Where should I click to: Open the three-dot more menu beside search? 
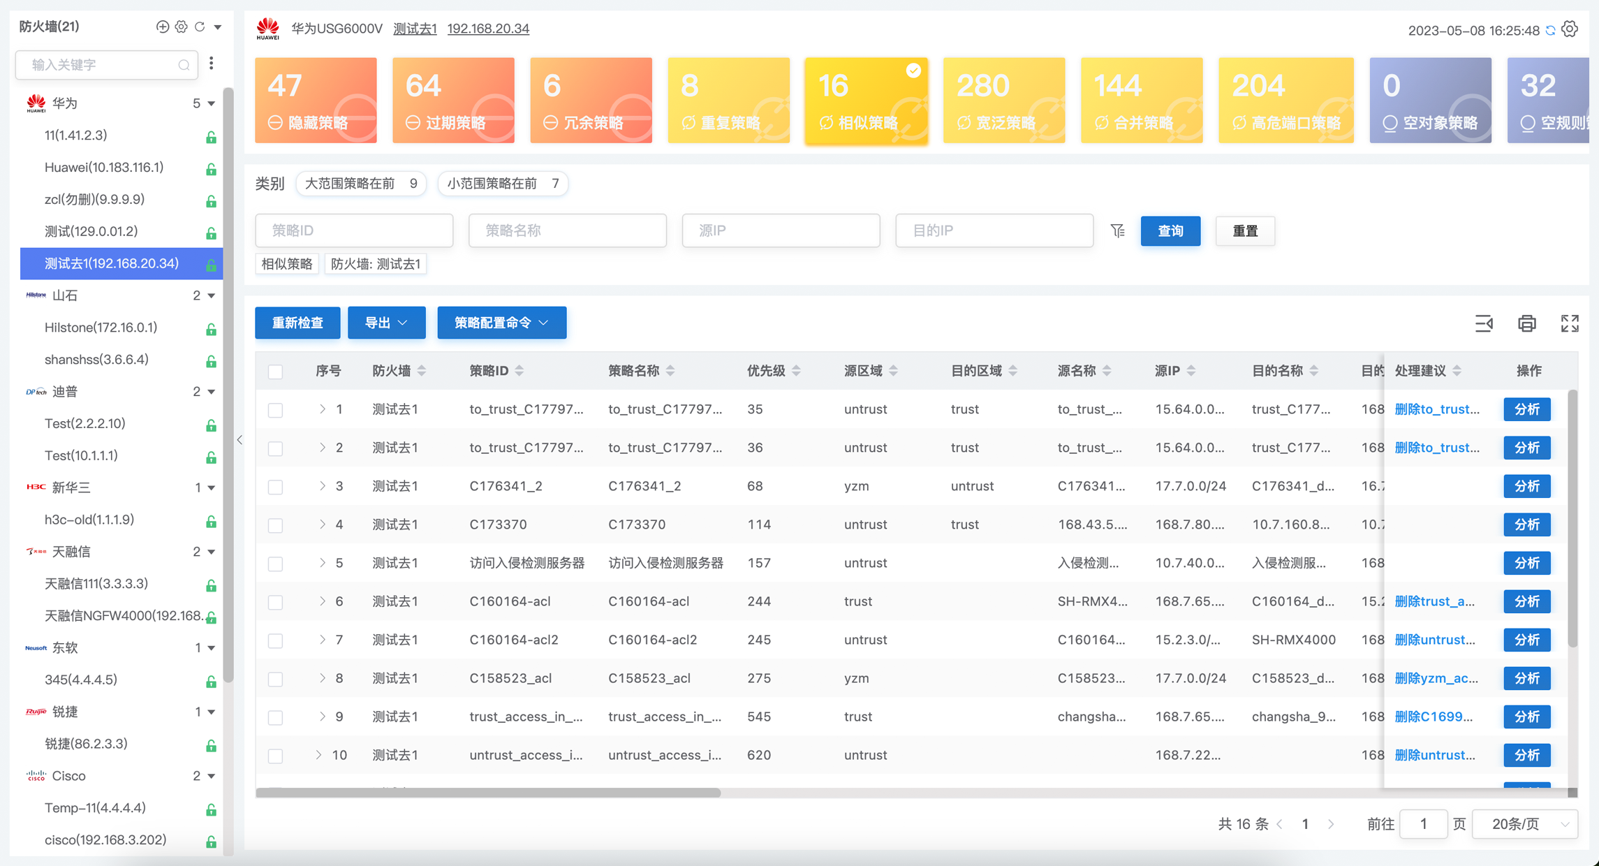[x=212, y=64]
